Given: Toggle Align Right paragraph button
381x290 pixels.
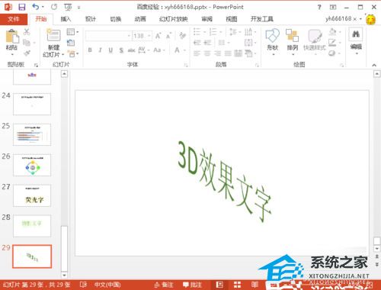Looking at the screenshot, I should coord(218,53).
